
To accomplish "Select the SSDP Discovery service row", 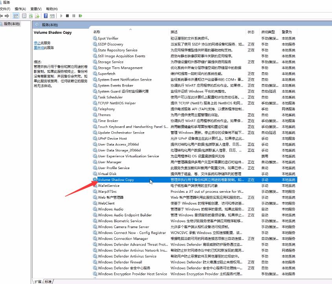I will pyautogui.click(x=195, y=44).
